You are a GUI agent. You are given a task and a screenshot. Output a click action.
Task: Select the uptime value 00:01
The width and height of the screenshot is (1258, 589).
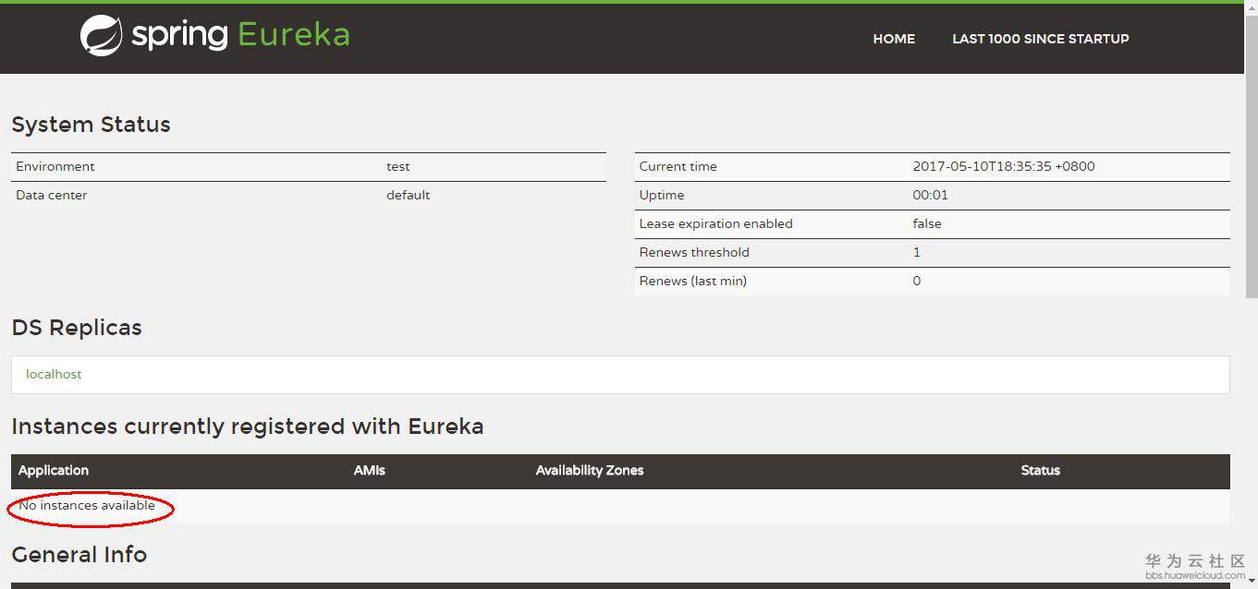click(930, 195)
